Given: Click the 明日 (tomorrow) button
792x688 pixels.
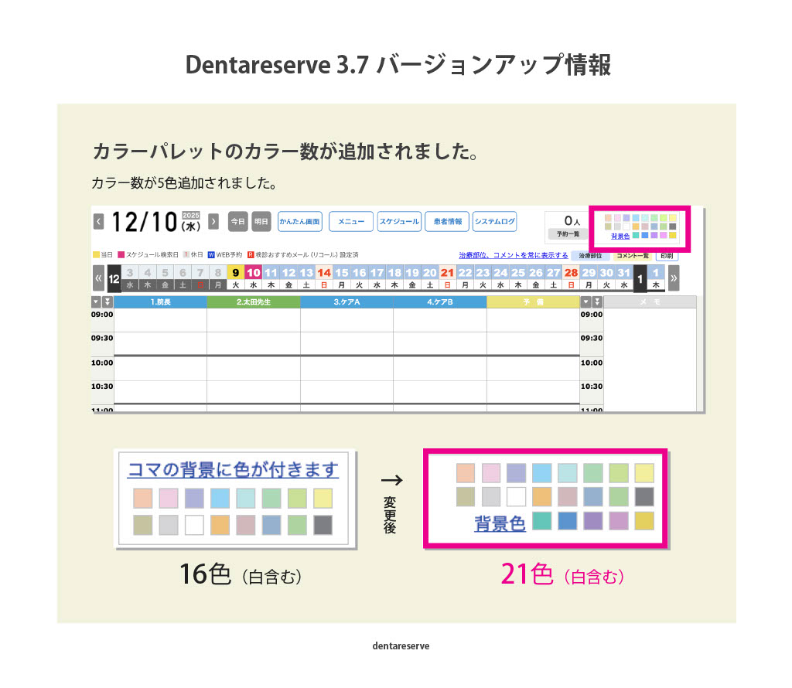Looking at the screenshot, I should point(261,222).
